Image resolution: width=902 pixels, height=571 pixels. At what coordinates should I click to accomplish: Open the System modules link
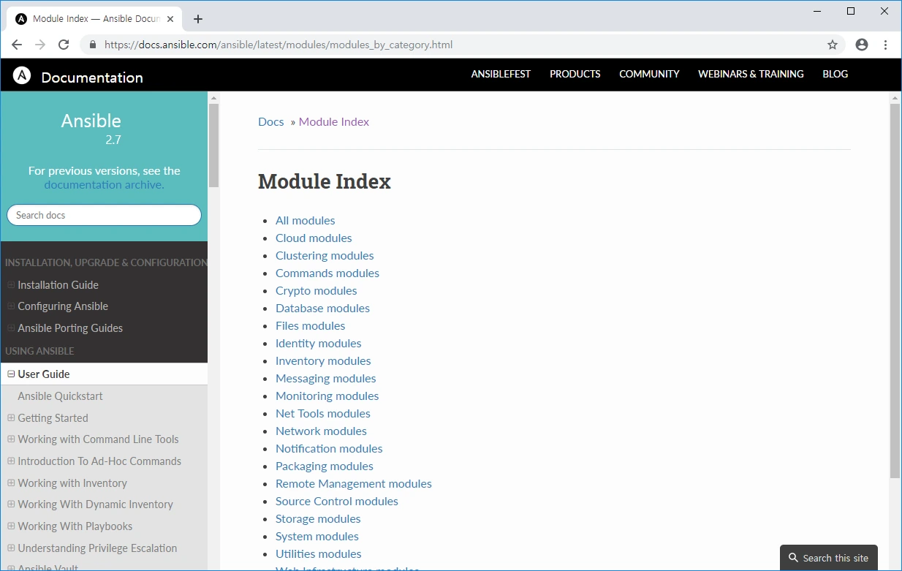coord(317,536)
